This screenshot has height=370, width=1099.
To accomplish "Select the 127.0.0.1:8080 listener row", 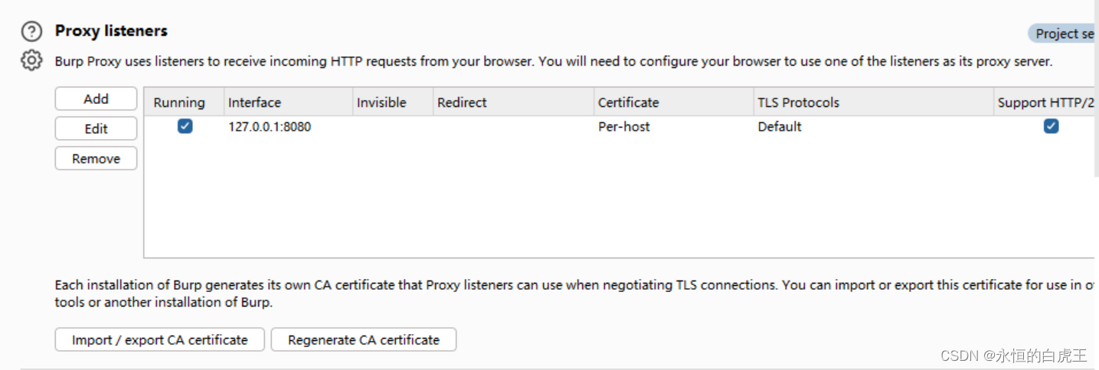I will tap(620, 127).
